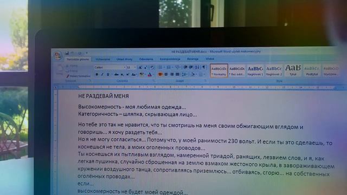Open the Office button menu

(58, 55)
